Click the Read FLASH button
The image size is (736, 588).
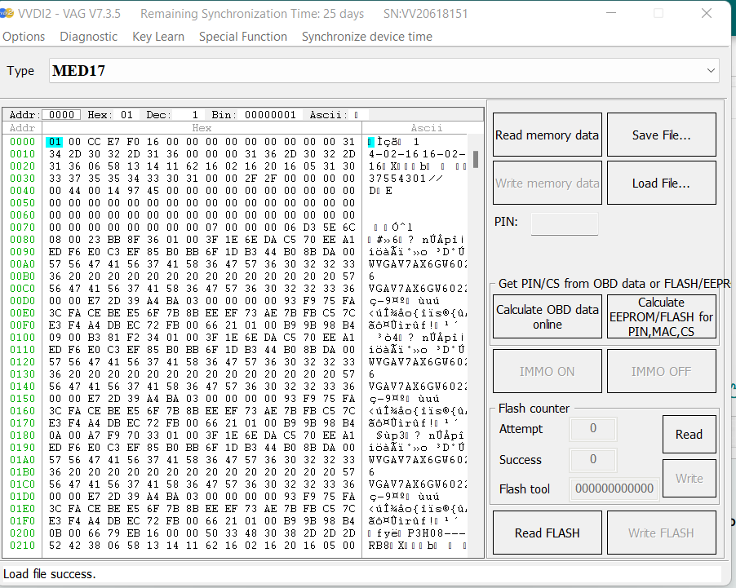(547, 533)
